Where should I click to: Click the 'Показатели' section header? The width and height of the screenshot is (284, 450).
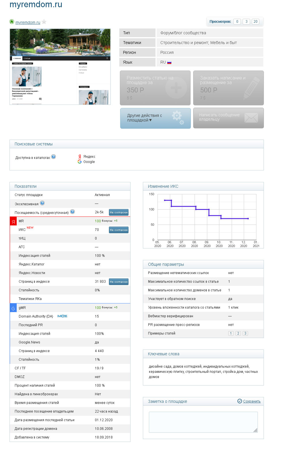point(26,186)
